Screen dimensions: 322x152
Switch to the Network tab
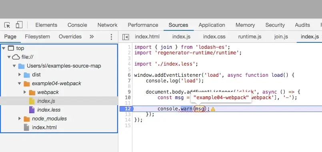tap(108, 25)
